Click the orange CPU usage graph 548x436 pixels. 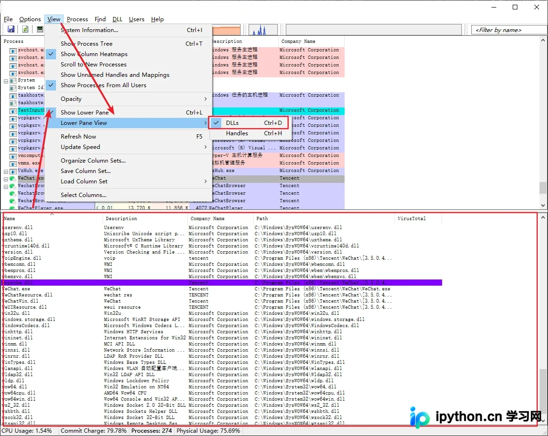(226, 30)
